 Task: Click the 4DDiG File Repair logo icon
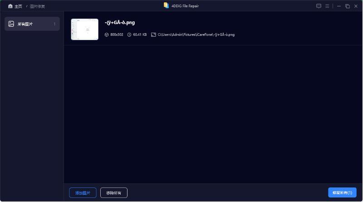[166, 5]
